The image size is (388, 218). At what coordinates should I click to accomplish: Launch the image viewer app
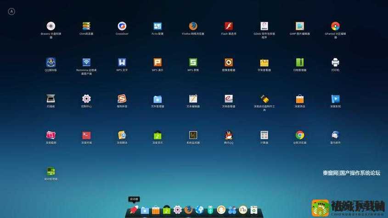[229, 62]
